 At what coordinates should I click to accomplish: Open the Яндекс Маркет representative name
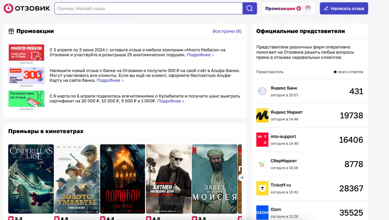(287, 112)
